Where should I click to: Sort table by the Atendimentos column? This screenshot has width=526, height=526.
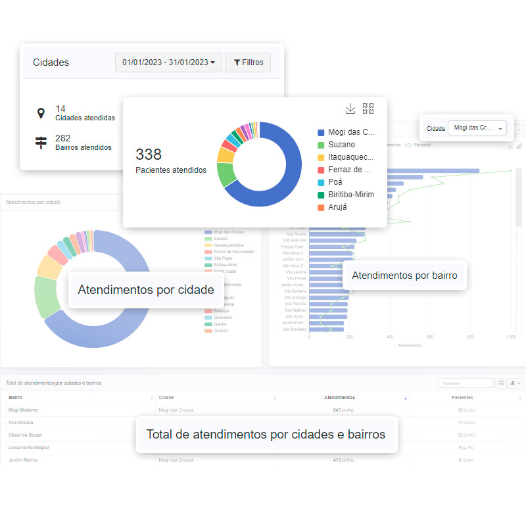point(343,398)
